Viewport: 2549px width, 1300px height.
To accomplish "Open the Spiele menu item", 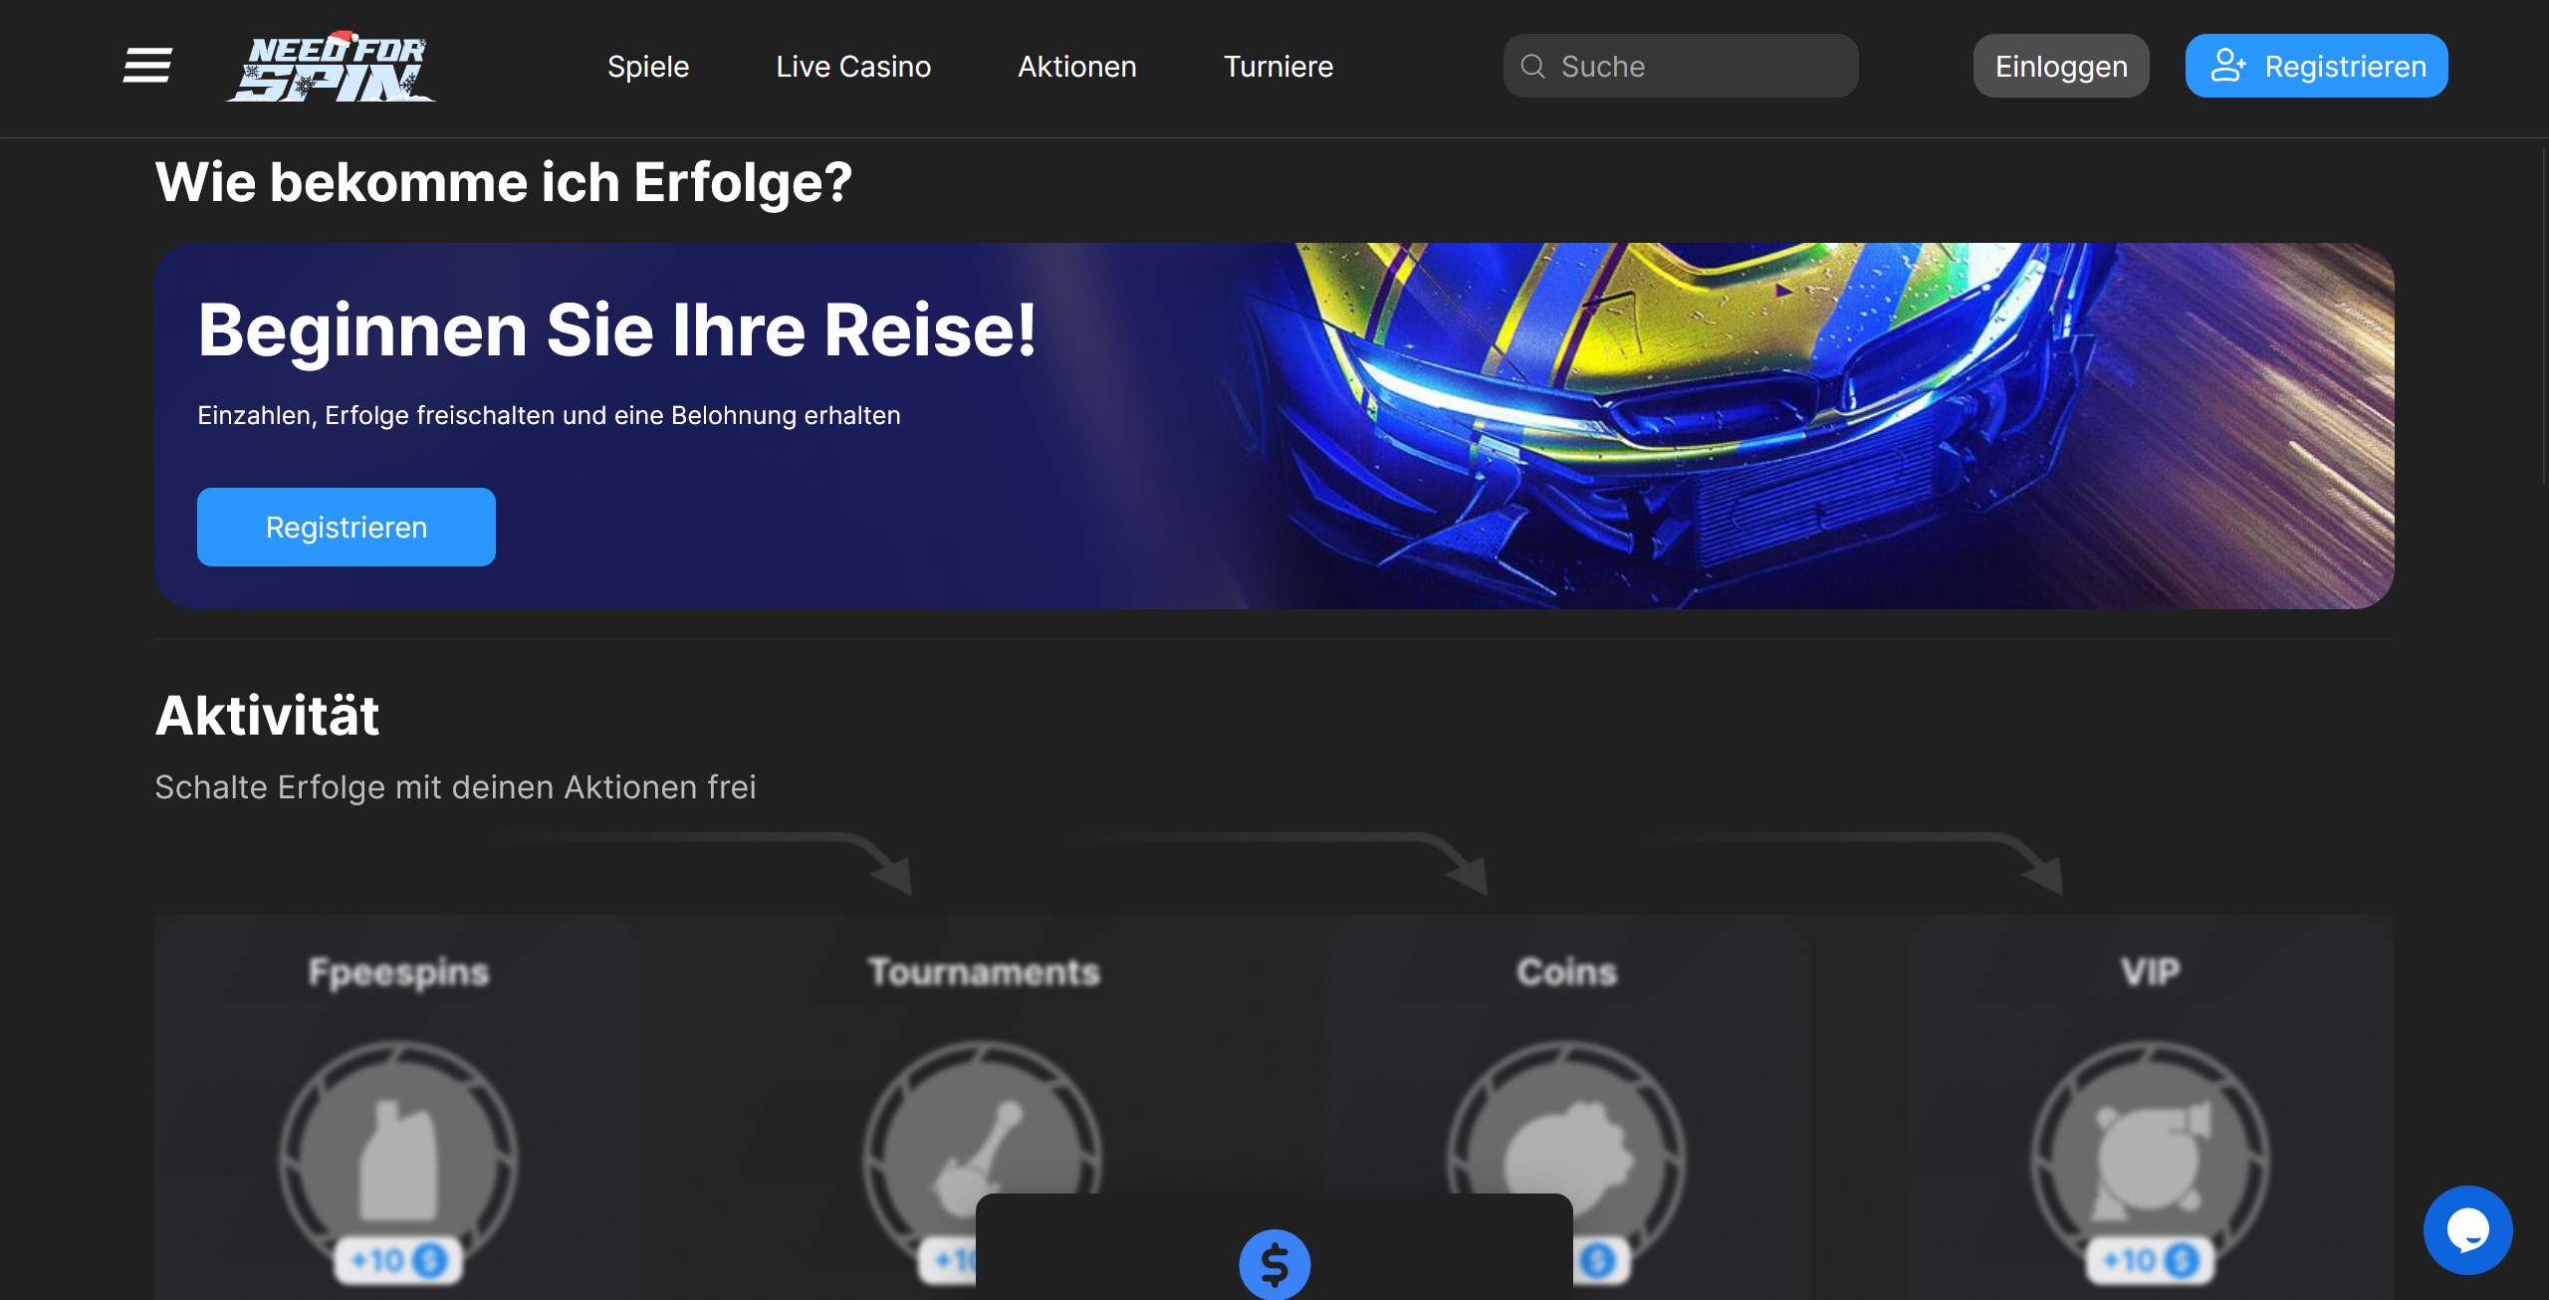I will pos(648,67).
